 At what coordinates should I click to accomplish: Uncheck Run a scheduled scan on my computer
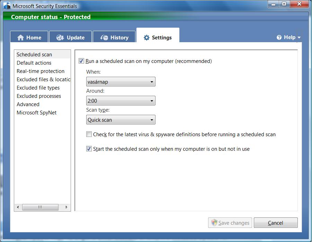click(81, 61)
